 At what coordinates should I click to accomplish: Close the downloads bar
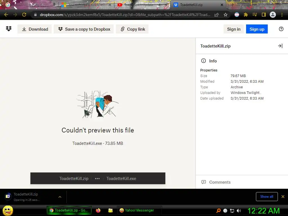[x=283, y=197]
